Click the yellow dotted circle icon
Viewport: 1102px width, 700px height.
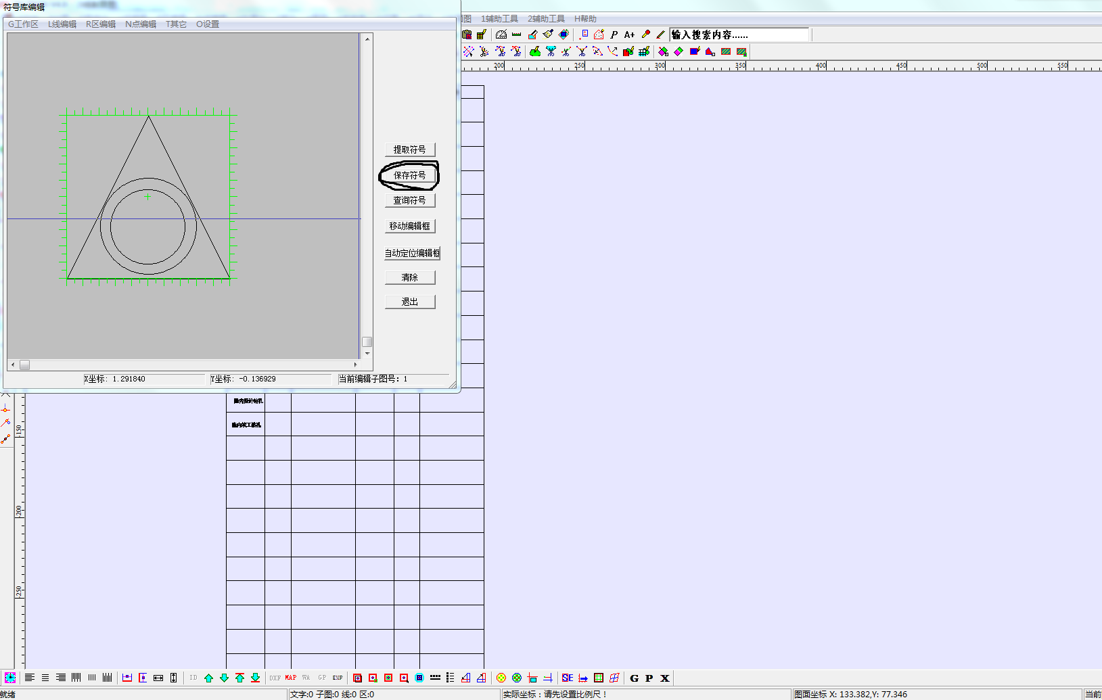(x=501, y=678)
